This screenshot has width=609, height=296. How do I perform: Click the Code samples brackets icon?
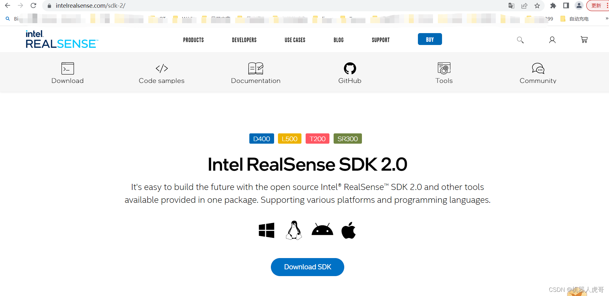pyautogui.click(x=162, y=68)
